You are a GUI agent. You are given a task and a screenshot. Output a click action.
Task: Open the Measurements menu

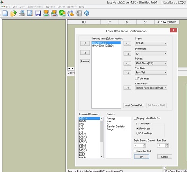point(36,7)
